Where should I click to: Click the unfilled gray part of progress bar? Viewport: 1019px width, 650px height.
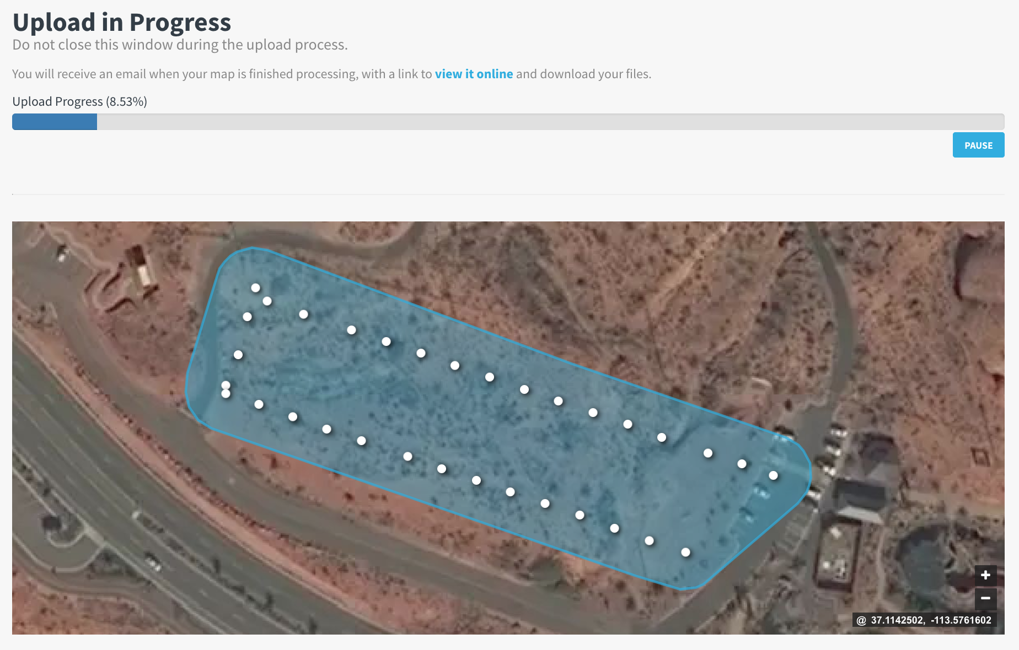[x=550, y=122]
